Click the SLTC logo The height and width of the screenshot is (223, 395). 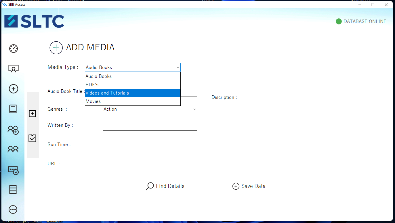[34, 21]
